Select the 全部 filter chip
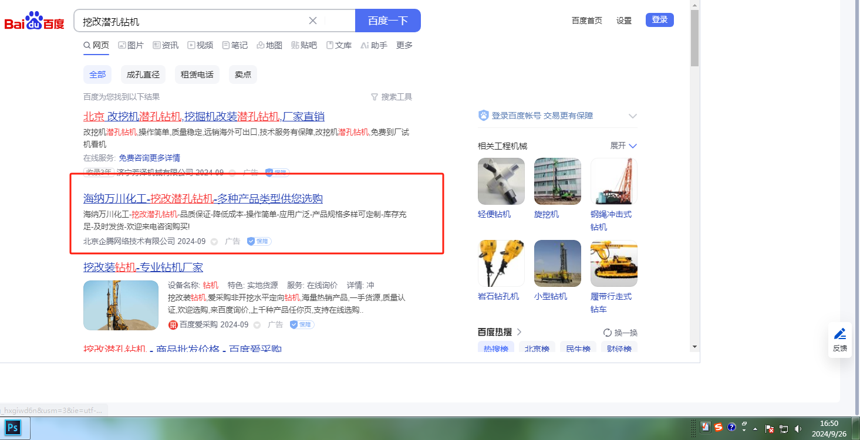860x440 pixels. 97,75
